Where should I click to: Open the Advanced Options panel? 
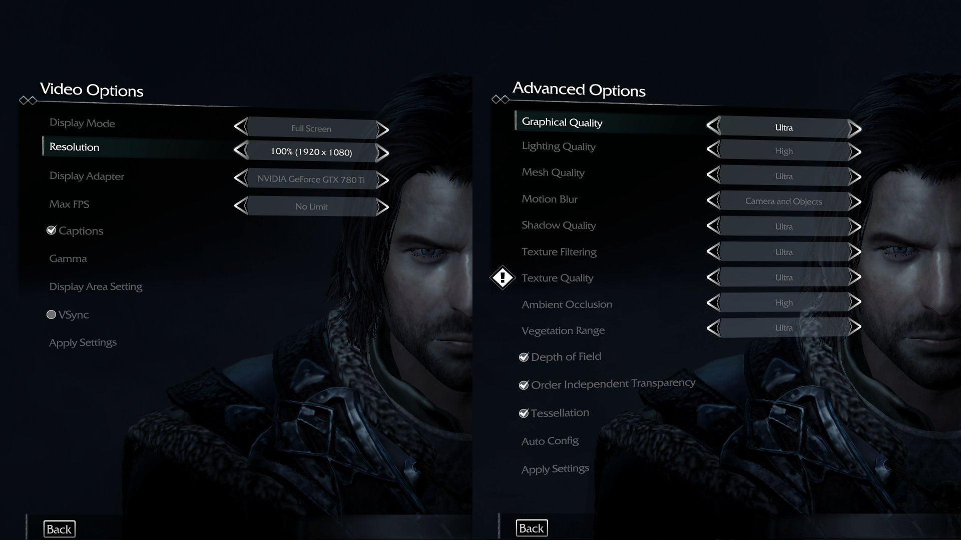point(579,89)
